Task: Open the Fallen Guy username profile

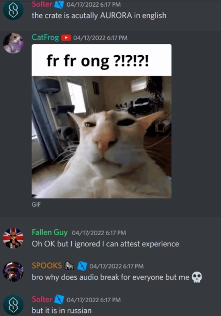Action: tap(50, 232)
